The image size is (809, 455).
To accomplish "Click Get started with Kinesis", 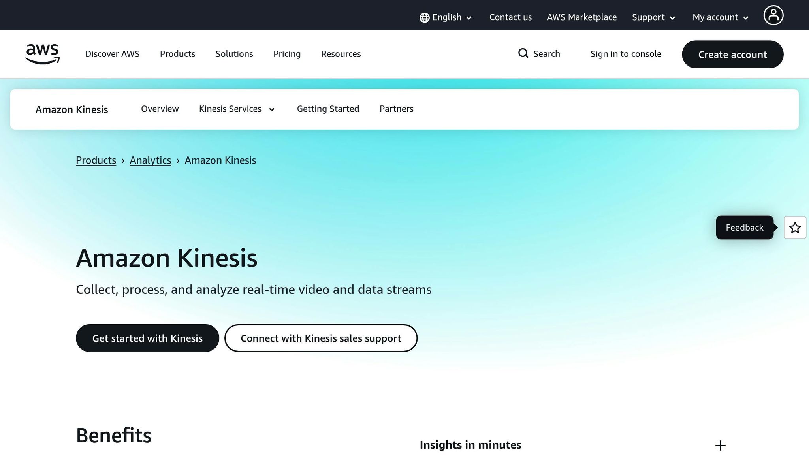I will [147, 338].
